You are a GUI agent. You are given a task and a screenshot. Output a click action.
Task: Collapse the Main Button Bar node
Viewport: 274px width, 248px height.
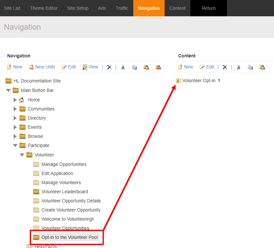(8, 90)
